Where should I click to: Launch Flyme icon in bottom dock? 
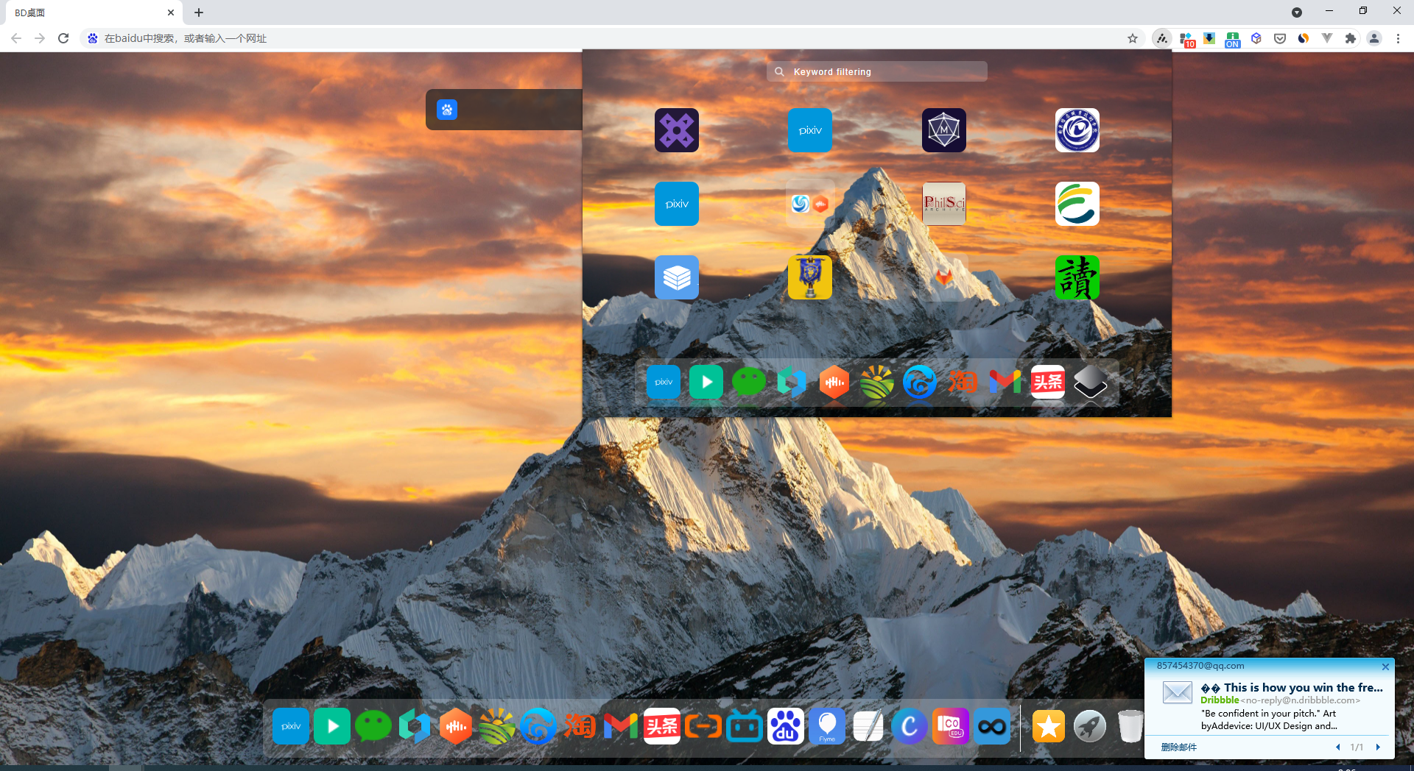point(827,726)
